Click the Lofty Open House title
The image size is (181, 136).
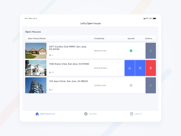point(90,23)
